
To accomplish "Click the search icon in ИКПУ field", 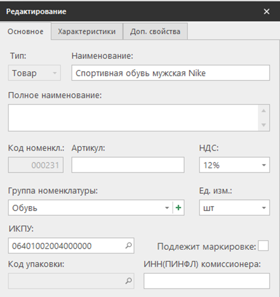I will tap(128, 246).
